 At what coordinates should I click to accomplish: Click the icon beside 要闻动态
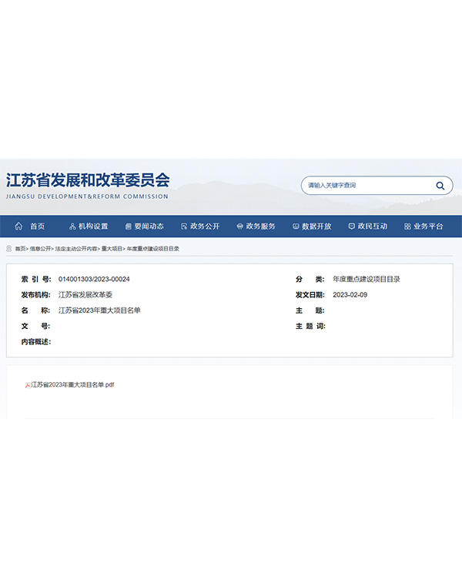point(128,226)
